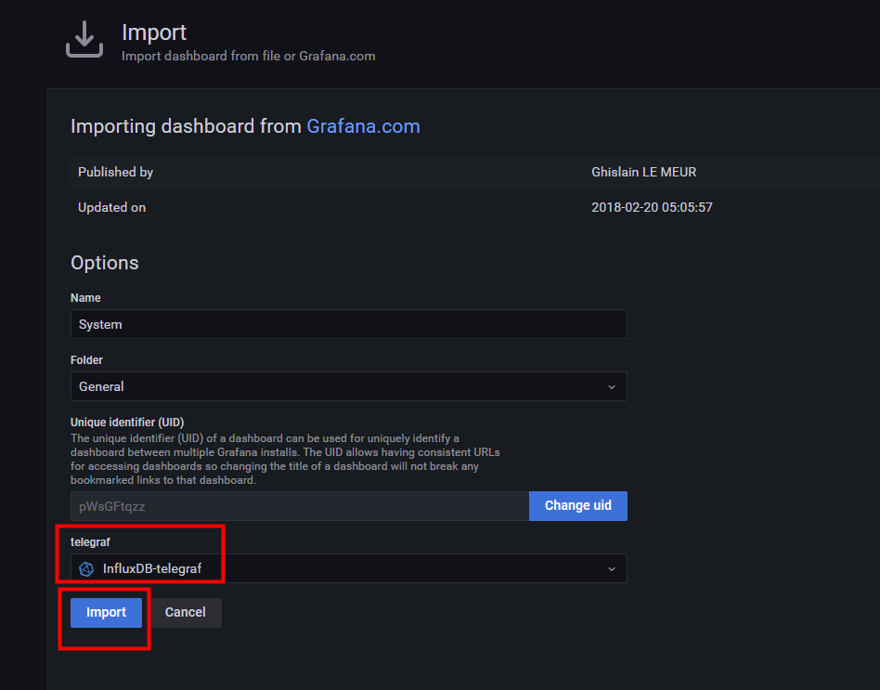Viewport: 880px width, 690px height.
Task: Click the telegraf datasource label
Action: tap(90, 542)
